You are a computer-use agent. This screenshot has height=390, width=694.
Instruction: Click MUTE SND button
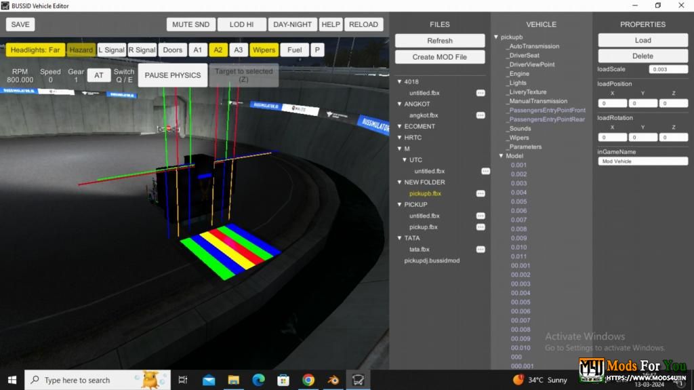pos(190,24)
